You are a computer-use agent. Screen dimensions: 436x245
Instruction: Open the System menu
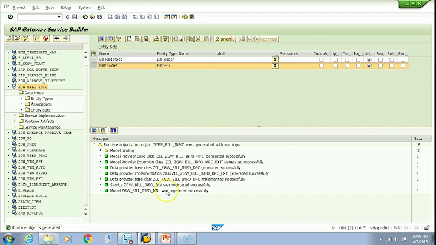point(85,7)
